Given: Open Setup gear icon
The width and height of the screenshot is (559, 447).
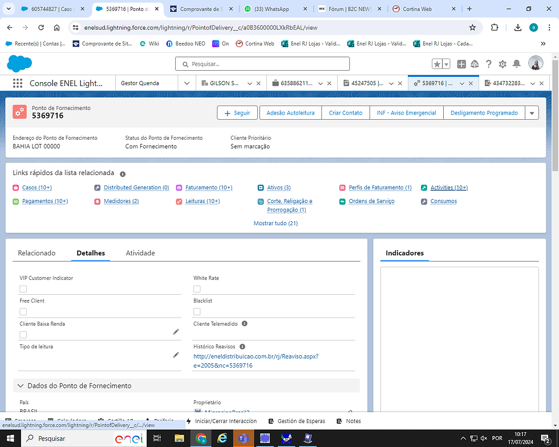Looking at the screenshot, I should click(503, 64).
